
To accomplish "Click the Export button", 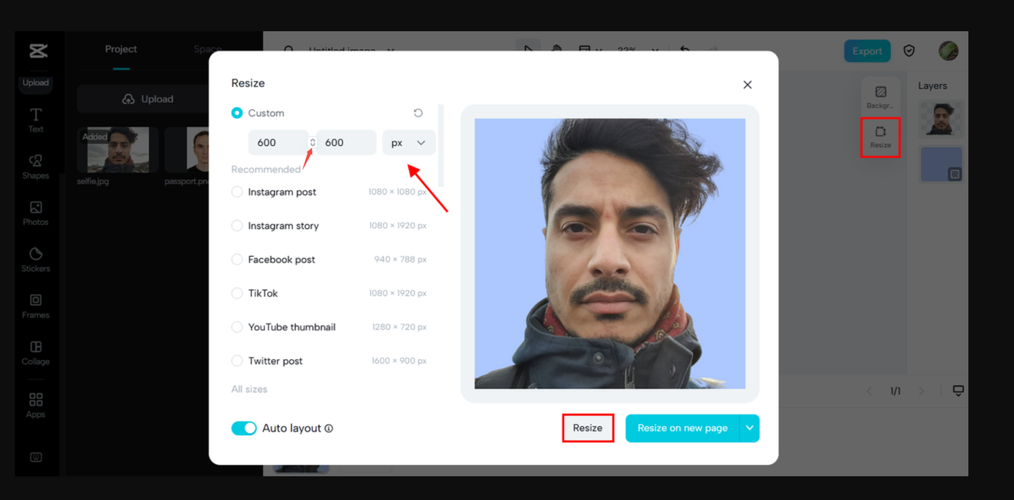I will (x=867, y=51).
